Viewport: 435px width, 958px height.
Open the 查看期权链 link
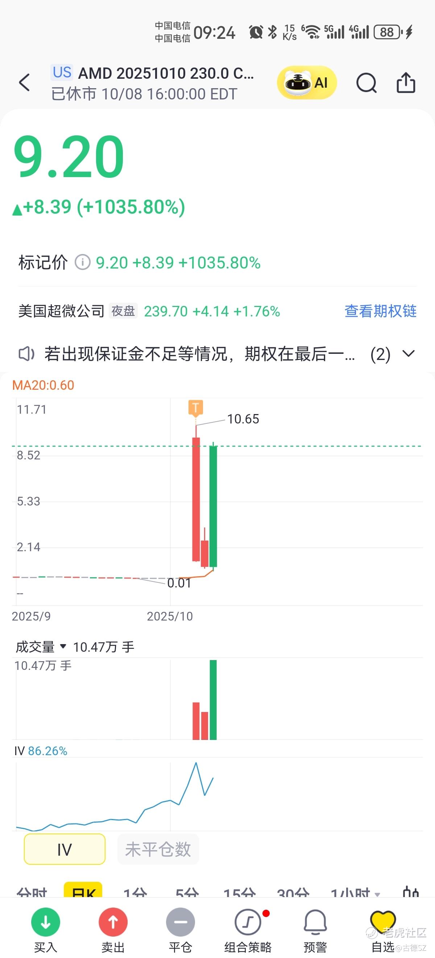click(x=380, y=311)
